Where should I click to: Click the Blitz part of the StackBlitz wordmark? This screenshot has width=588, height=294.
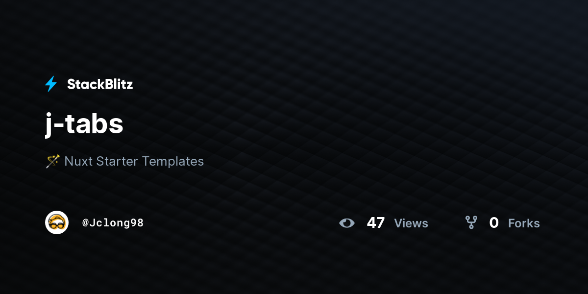pyautogui.click(x=117, y=84)
